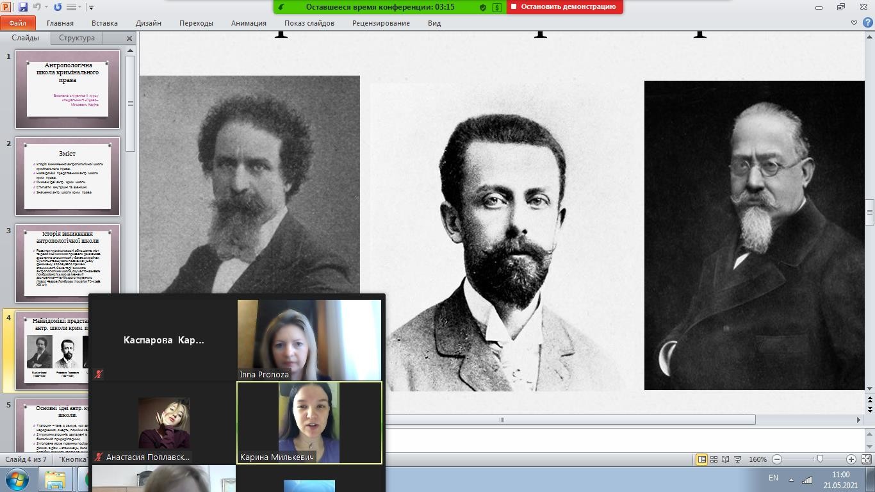Click the zoom out minus button

[x=777, y=459]
